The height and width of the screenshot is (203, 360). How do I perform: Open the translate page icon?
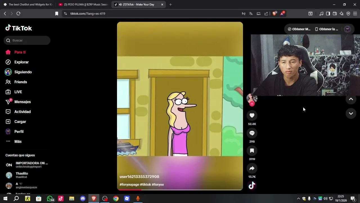(251, 14)
